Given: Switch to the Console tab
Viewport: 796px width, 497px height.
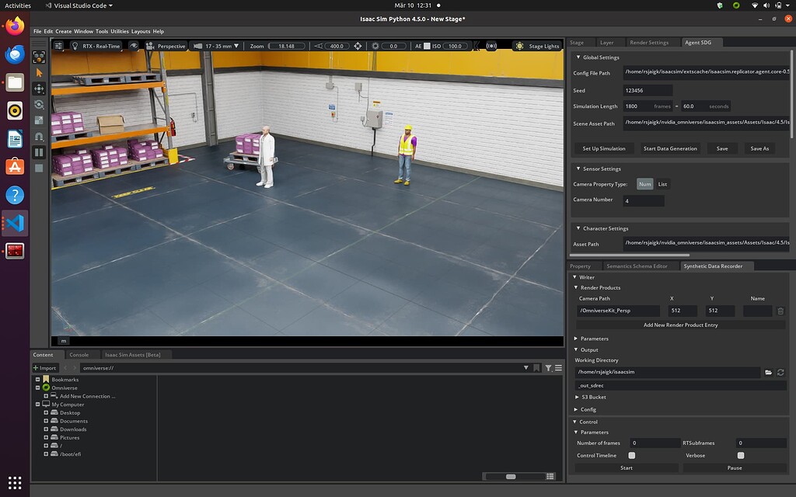Looking at the screenshot, I should pos(80,354).
